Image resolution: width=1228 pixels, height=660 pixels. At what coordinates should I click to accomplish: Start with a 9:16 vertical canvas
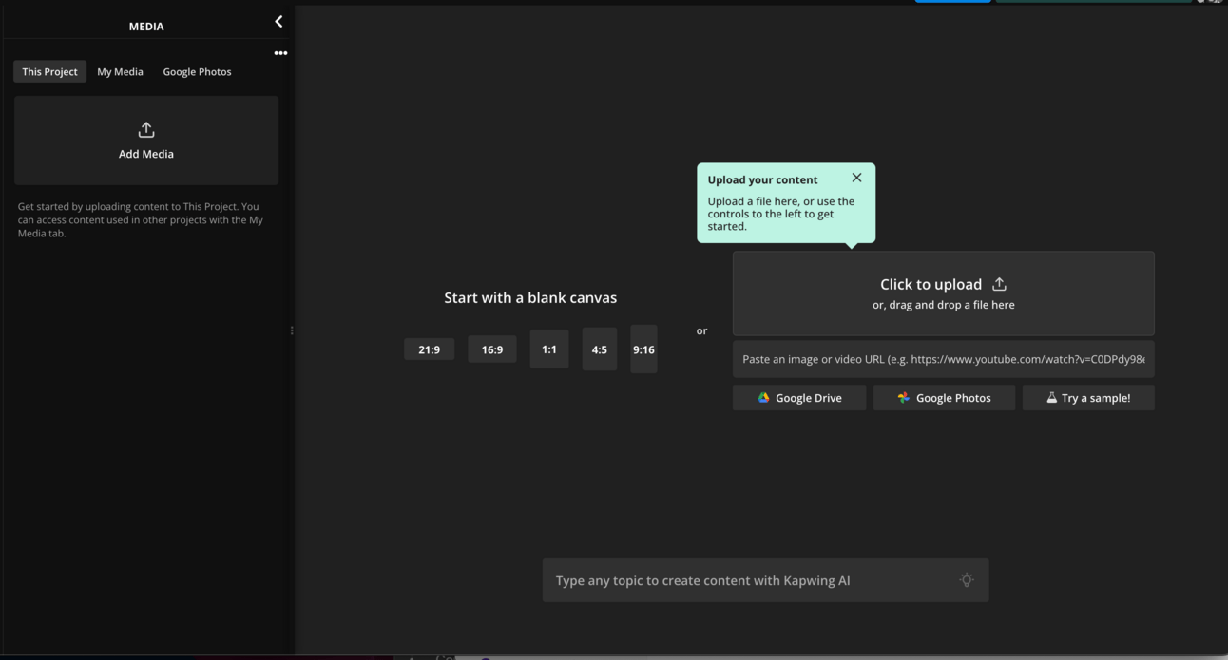(x=643, y=349)
